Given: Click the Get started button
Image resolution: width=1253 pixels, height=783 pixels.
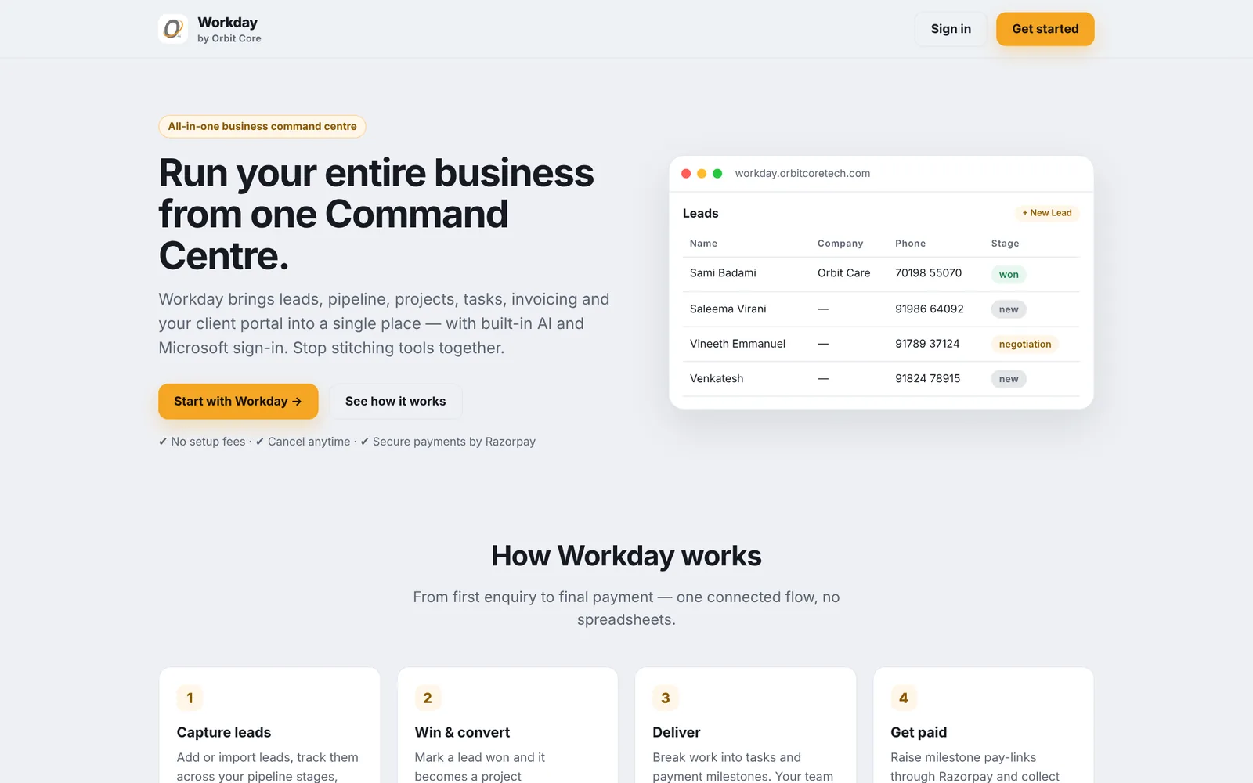Looking at the screenshot, I should (1045, 29).
